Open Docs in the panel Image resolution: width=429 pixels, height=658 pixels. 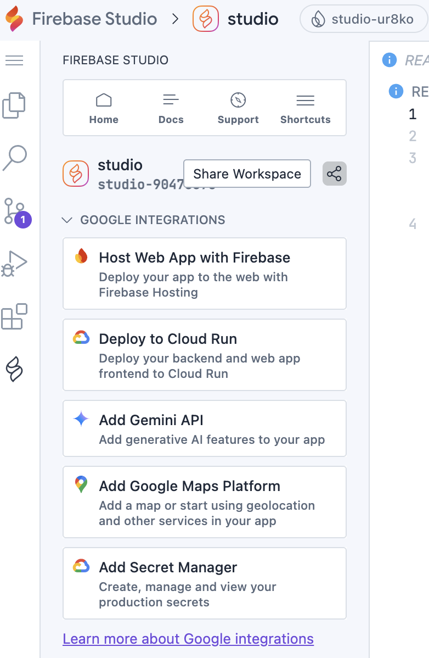pyautogui.click(x=171, y=108)
